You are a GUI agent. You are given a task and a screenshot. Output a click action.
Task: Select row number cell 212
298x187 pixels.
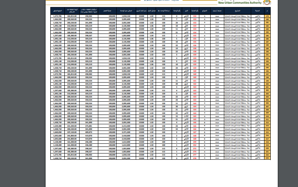click(267, 123)
